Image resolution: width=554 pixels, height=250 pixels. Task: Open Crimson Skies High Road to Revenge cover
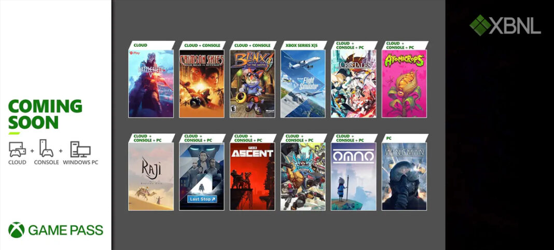click(202, 84)
